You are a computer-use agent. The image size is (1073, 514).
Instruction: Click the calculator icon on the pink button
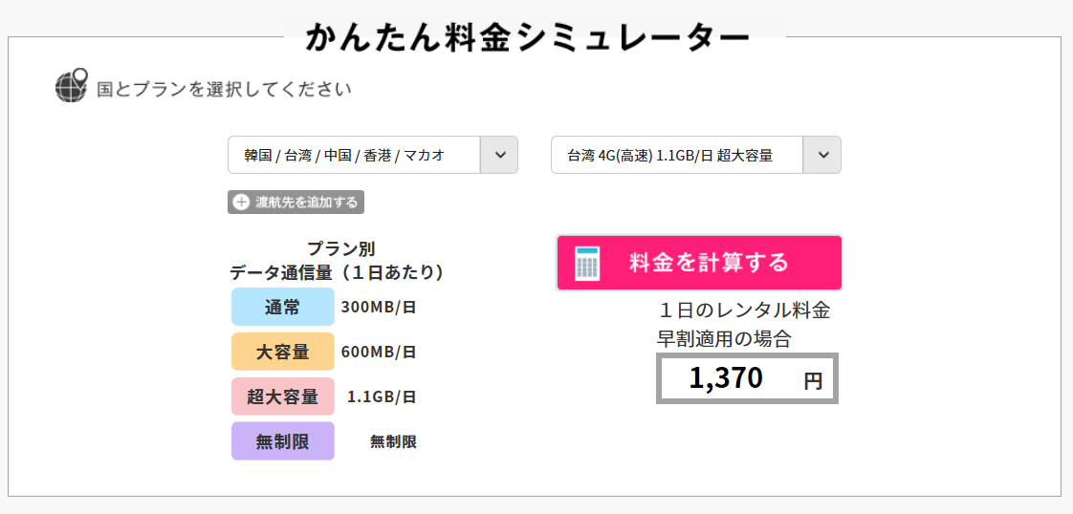(x=587, y=263)
